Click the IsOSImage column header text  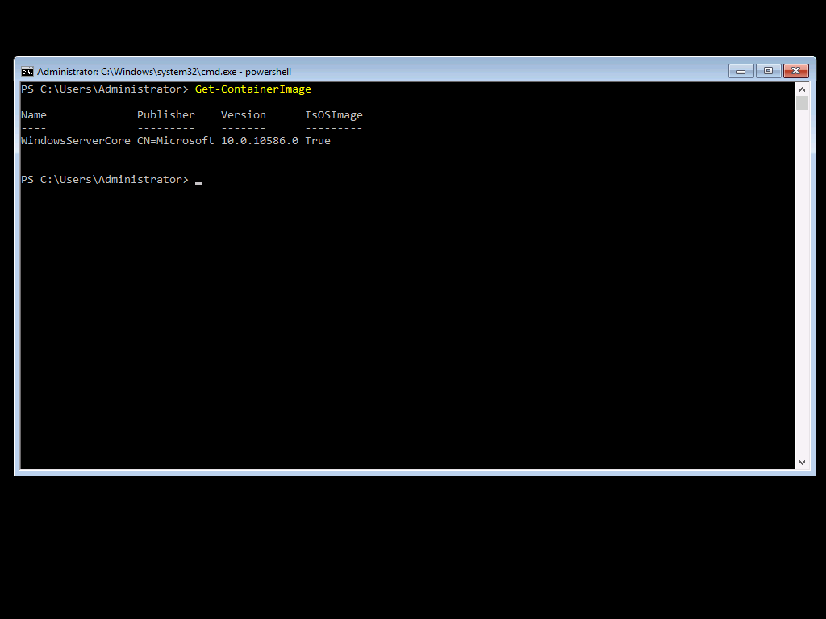333,114
